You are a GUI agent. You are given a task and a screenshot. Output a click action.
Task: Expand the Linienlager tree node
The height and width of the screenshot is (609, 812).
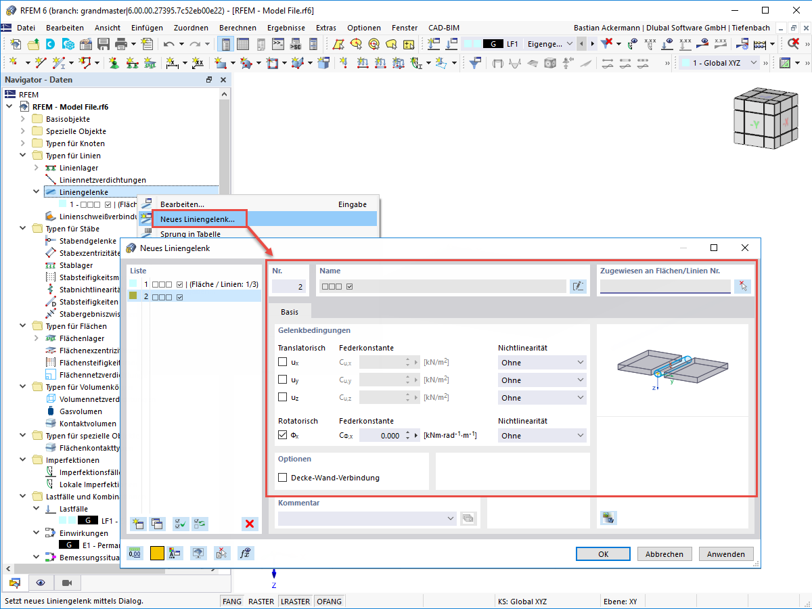[36, 168]
